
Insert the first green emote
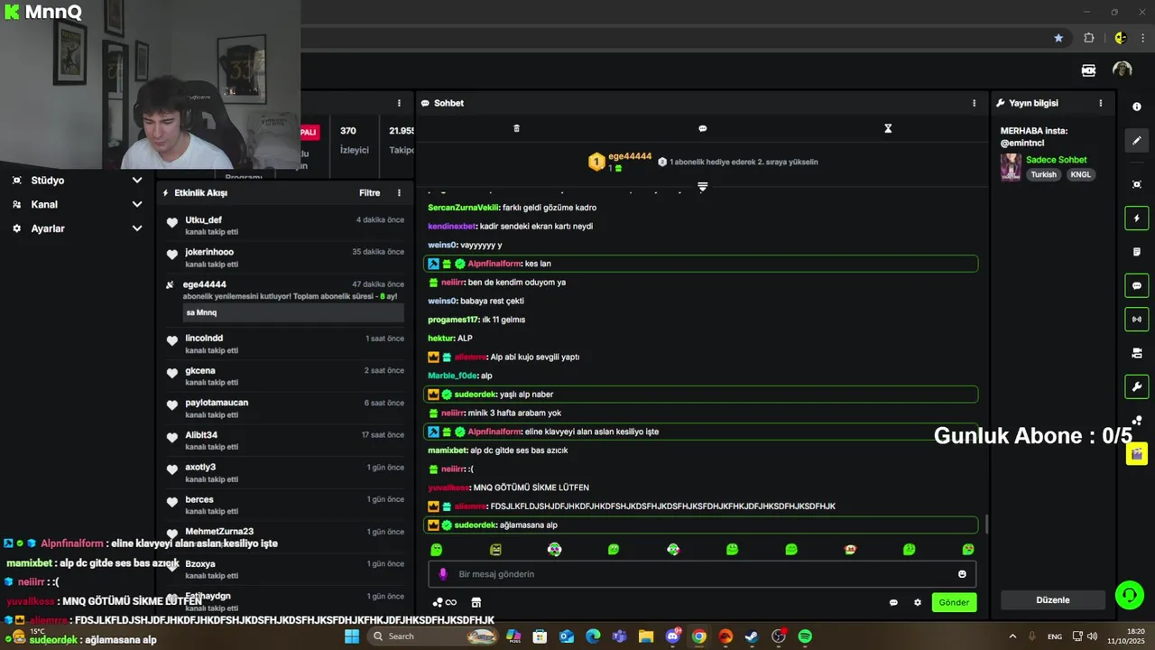click(x=437, y=549)
